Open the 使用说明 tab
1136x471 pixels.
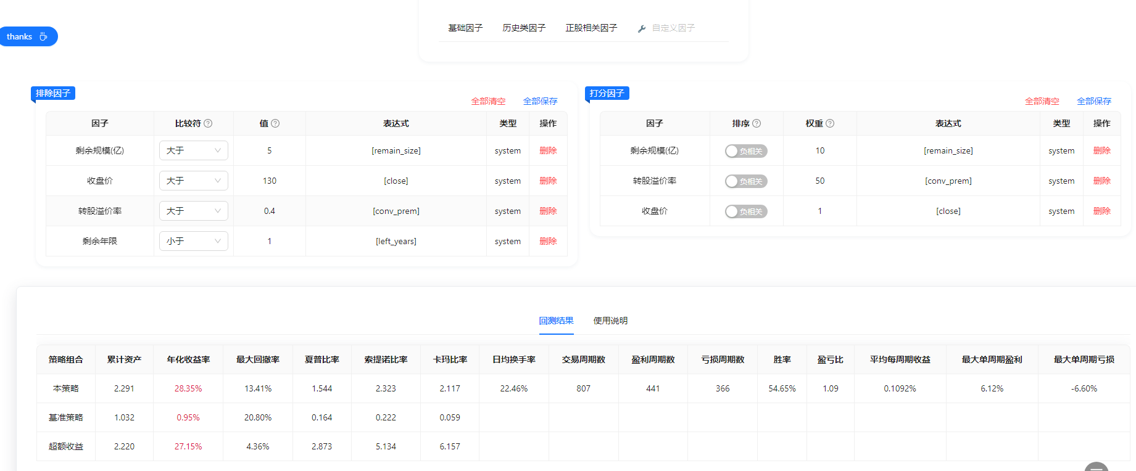[x=610, y=321]
